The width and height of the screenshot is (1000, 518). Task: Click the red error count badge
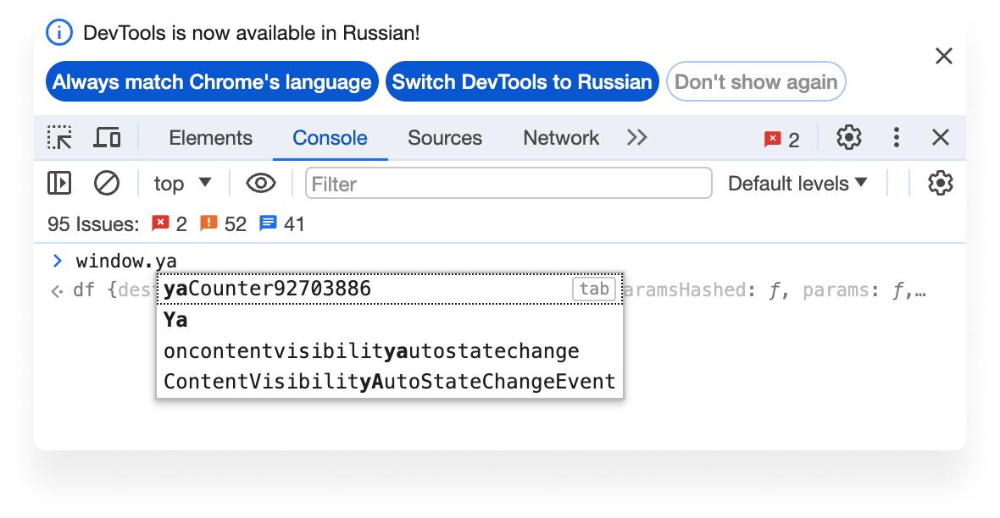781,140
